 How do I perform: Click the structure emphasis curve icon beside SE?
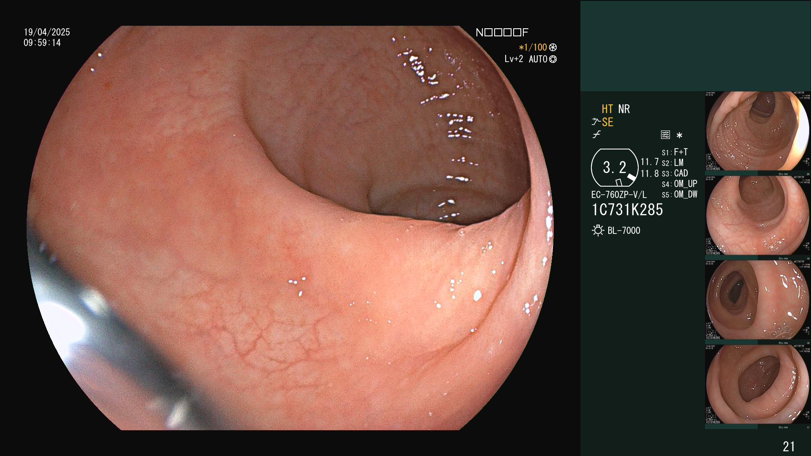tap(596, 122)
